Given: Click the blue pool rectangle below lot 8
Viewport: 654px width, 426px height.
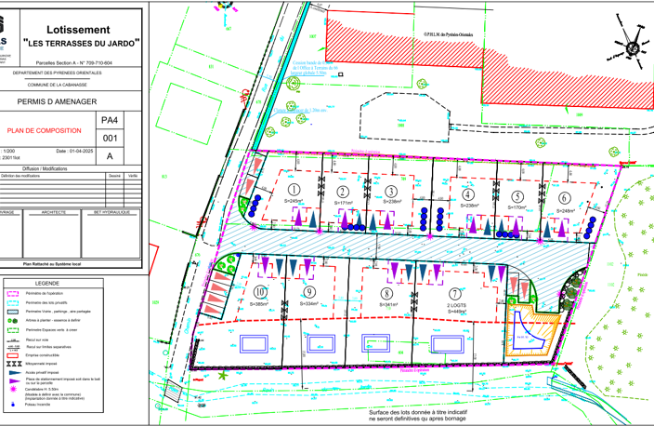Looking at the screenshot, I should click(x=376, y=343).
